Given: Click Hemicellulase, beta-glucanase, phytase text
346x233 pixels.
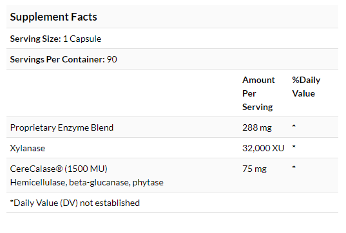Looking at the screenshot, I should click(87, 183).
